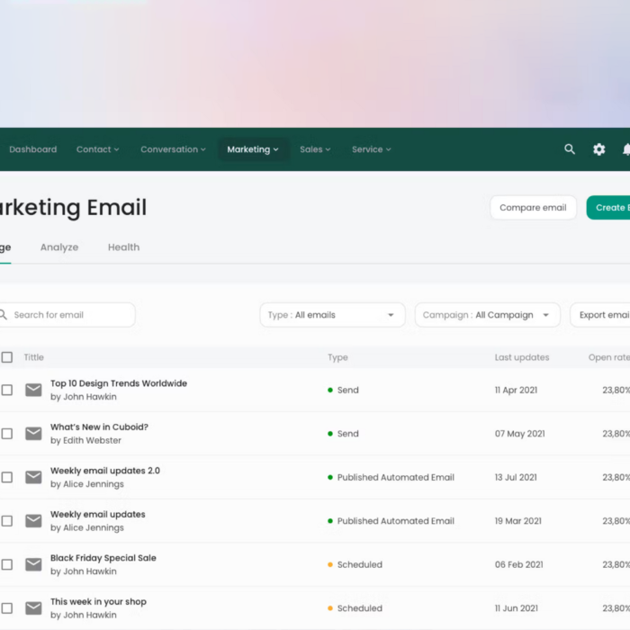Click the Compare email button
630x630 pixels.
(x=533, y=208)
